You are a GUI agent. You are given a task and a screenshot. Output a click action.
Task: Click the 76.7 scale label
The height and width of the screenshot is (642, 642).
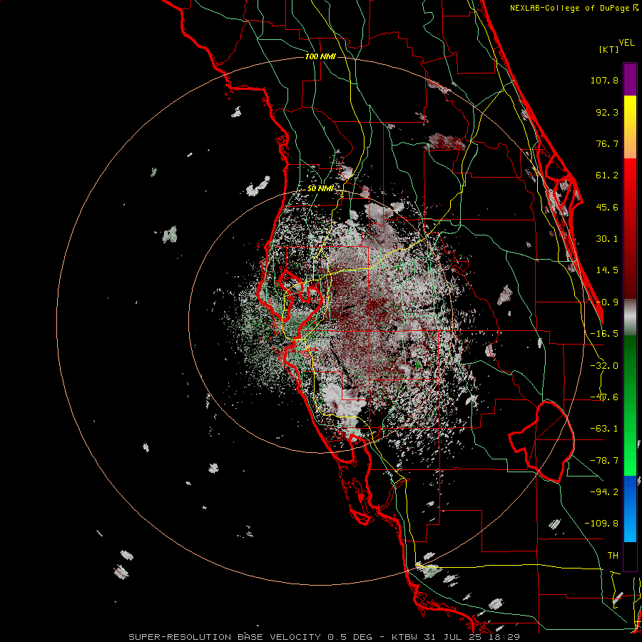[607, 143]
